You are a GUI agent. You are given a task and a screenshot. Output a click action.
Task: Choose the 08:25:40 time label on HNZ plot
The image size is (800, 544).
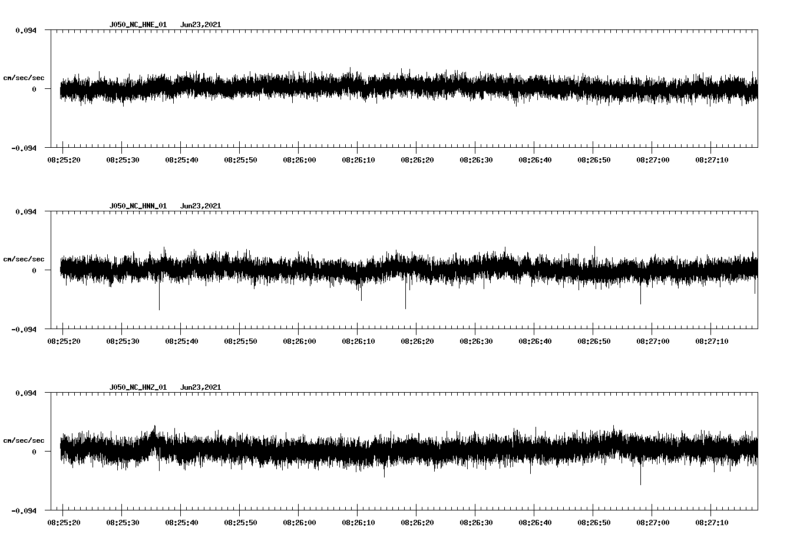pos(181,523)
